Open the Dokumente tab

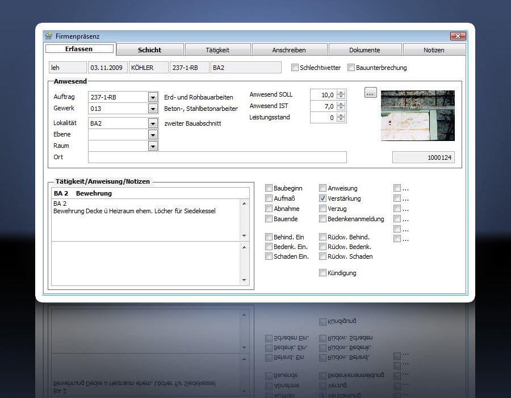point(365,50)
